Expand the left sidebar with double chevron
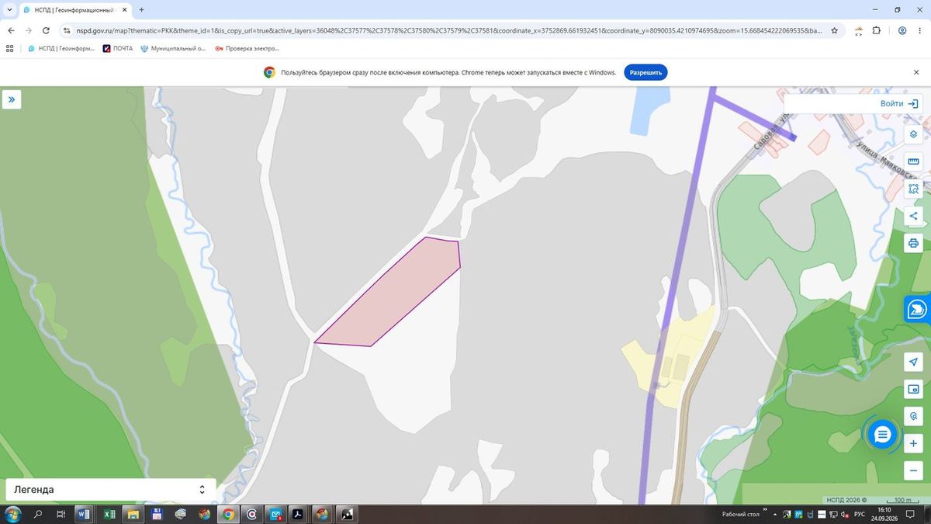The width and height of the screenshot is (931, 524). tap(12, 99)
